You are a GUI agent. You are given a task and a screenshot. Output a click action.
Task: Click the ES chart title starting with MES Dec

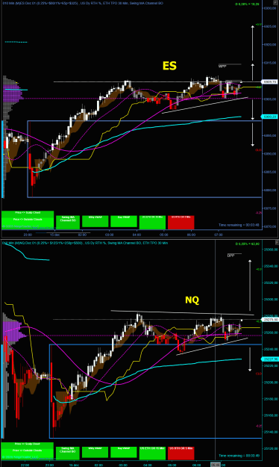tap(83, 3)
